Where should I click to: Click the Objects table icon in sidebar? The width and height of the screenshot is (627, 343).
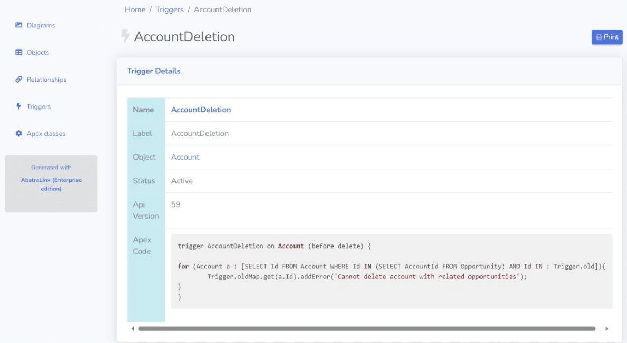[x=18, y=53]
